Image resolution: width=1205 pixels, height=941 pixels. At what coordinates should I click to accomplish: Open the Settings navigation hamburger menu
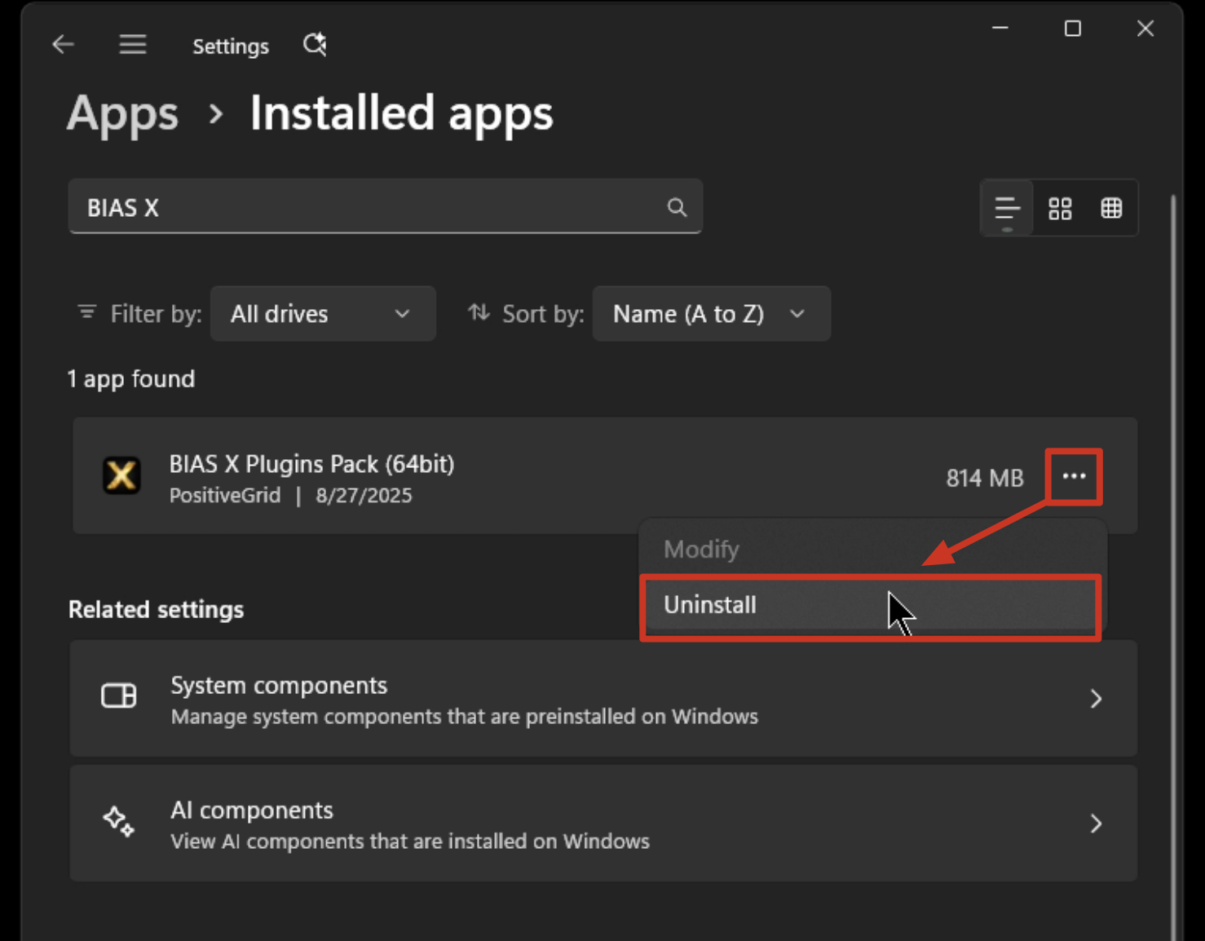click(x=132, y=44)
